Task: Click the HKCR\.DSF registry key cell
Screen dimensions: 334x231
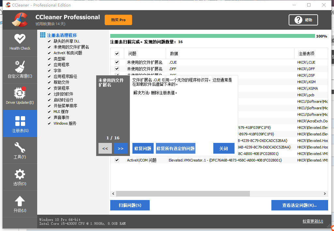Action: point(306,75)
